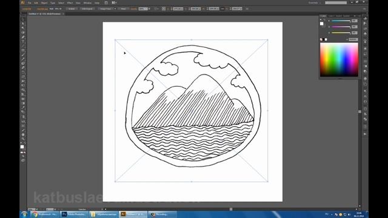The width and height of the screenshot is (388, 218).
Task: Open the File menu
Action: [x=30, y=3]
